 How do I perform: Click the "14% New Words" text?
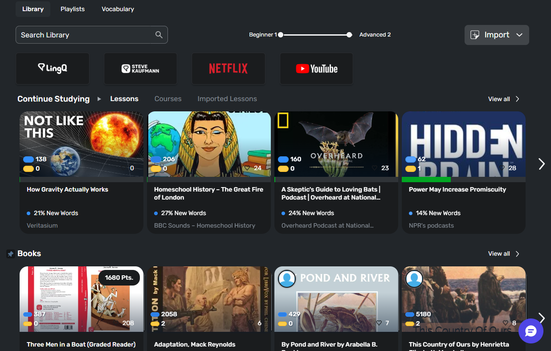pyautogui.click(x=438, y=213)
